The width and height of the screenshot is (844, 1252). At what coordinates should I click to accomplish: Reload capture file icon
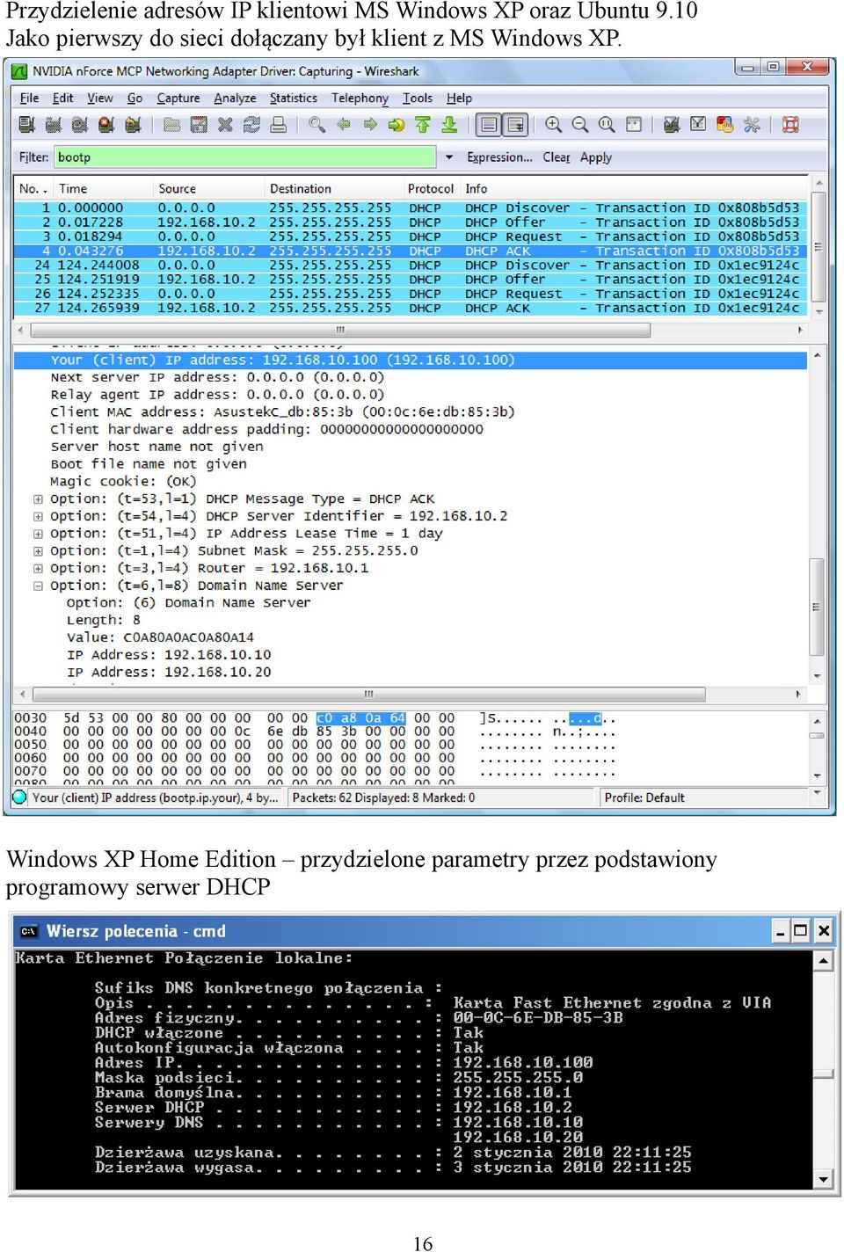(x=251, y=125)
